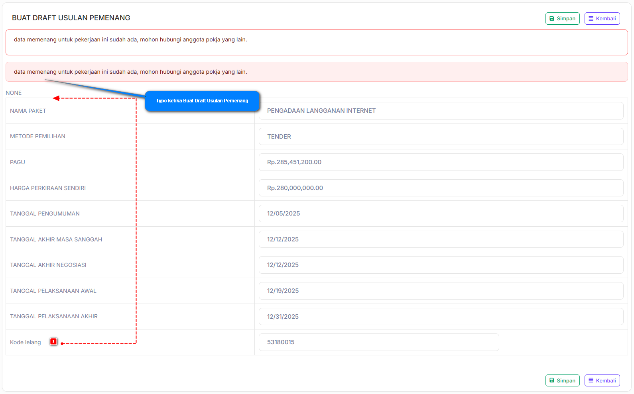The width and height of the screenshot is (634, 394).
Task: Click the Nama Paket input field
Action: click(441, 111)
